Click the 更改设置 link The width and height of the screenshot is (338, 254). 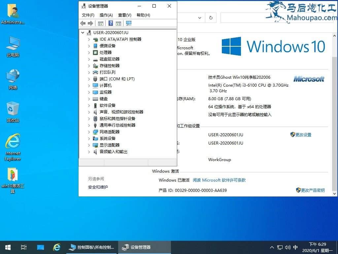pyautogui.click(x=303, y=135)
